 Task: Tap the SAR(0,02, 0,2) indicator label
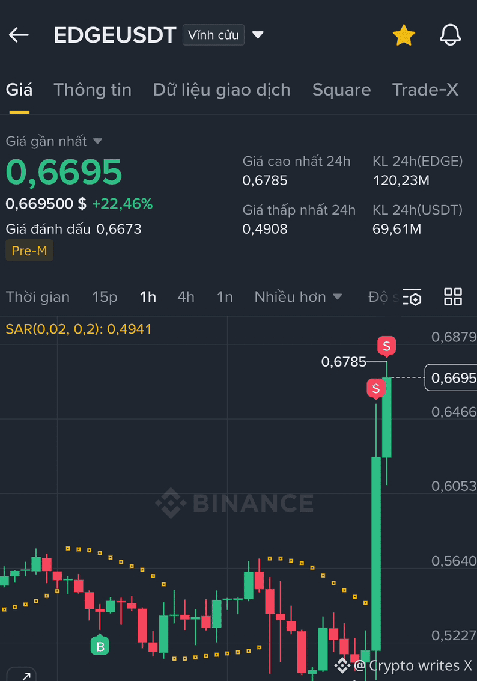pos(79,329)
